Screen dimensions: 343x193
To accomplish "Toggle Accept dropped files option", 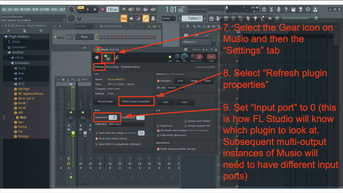I will (x=185, y=126).
